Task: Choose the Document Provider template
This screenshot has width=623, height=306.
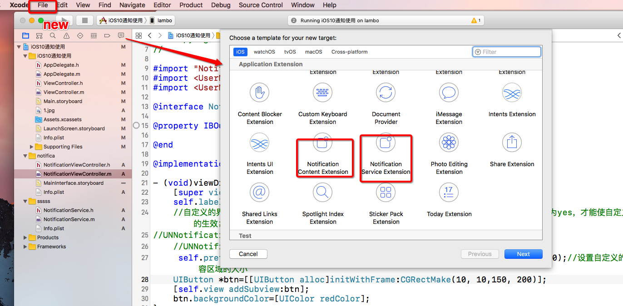Action: pos(386,104)
